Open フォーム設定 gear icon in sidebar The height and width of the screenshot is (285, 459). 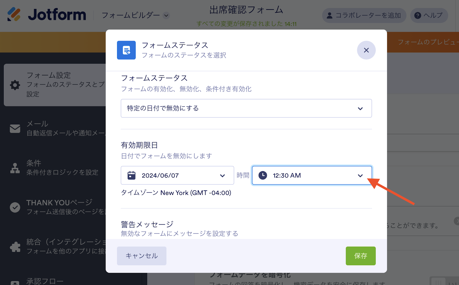[15, 85]
